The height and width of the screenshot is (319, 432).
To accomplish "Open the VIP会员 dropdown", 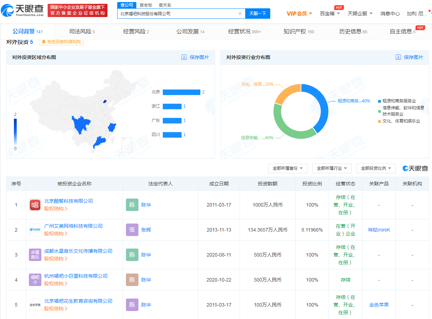I will (299, 14).
